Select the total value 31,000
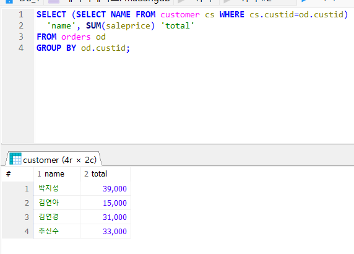The width and height of the screenshot is (354, 254). click(105, 217)
